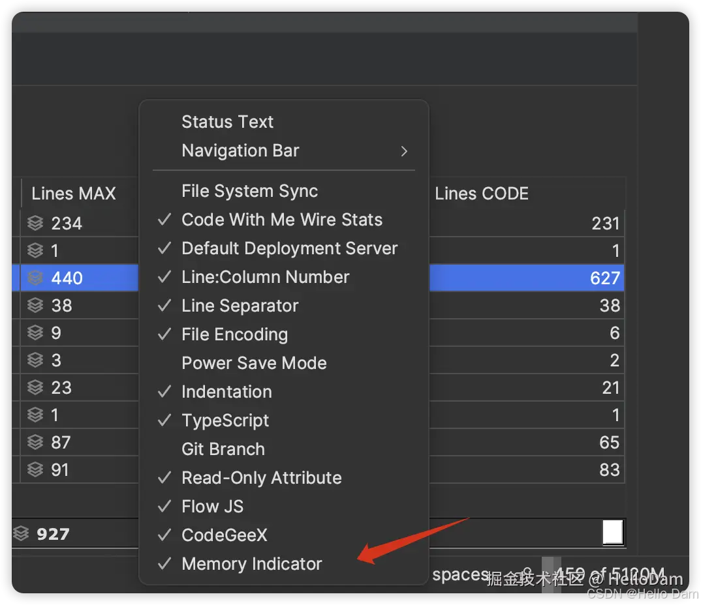Select Status Text in the context menu
This screenshot has width=701, height=605.
[x=227, y=122]
